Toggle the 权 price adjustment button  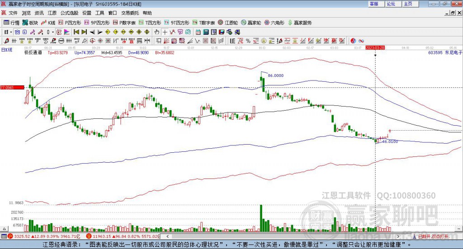click(x=59, y=32)
